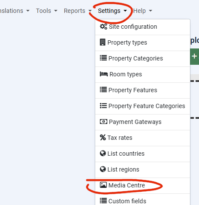Screen dimensions: 199x205
Task: Expand the Tools dropdown menu
Action: (47, 11)
